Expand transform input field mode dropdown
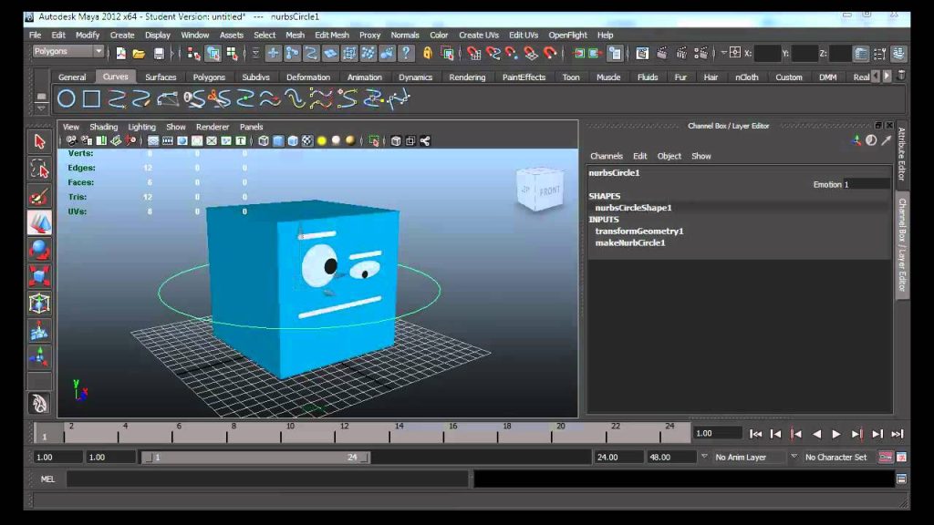 coord(723,53)
